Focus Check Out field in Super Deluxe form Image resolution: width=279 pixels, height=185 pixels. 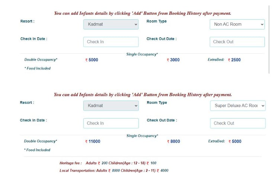[238, 123]
